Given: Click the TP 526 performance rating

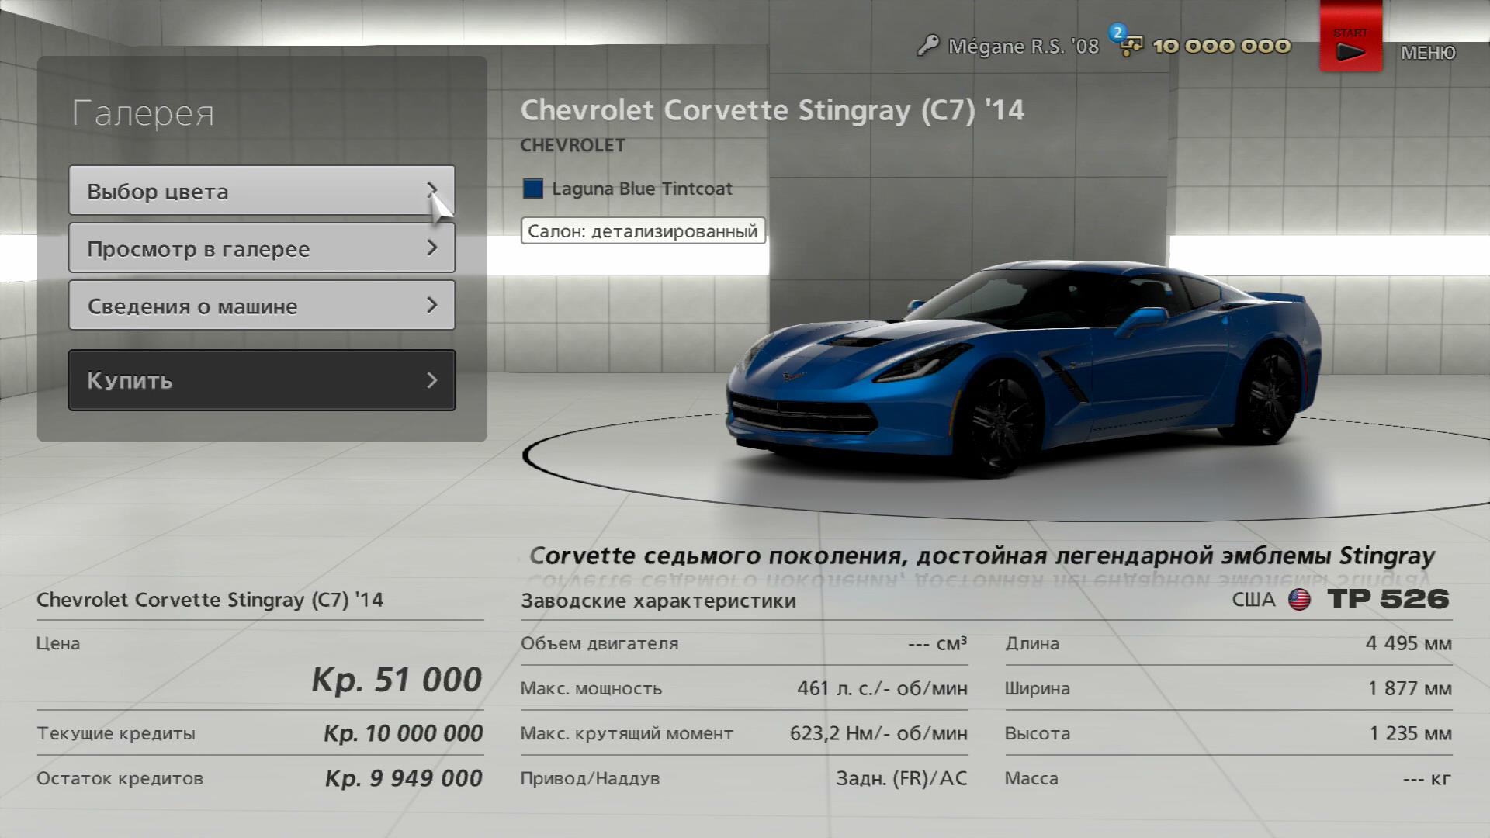Looking at the screenshot, I should pyautogui.click(x=1388, y=599).
